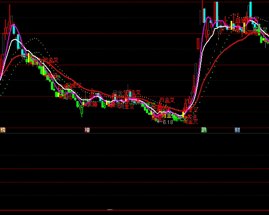Click the 榜 marker below the chart
Screen dimensions: 269x215
coord(3,130)
